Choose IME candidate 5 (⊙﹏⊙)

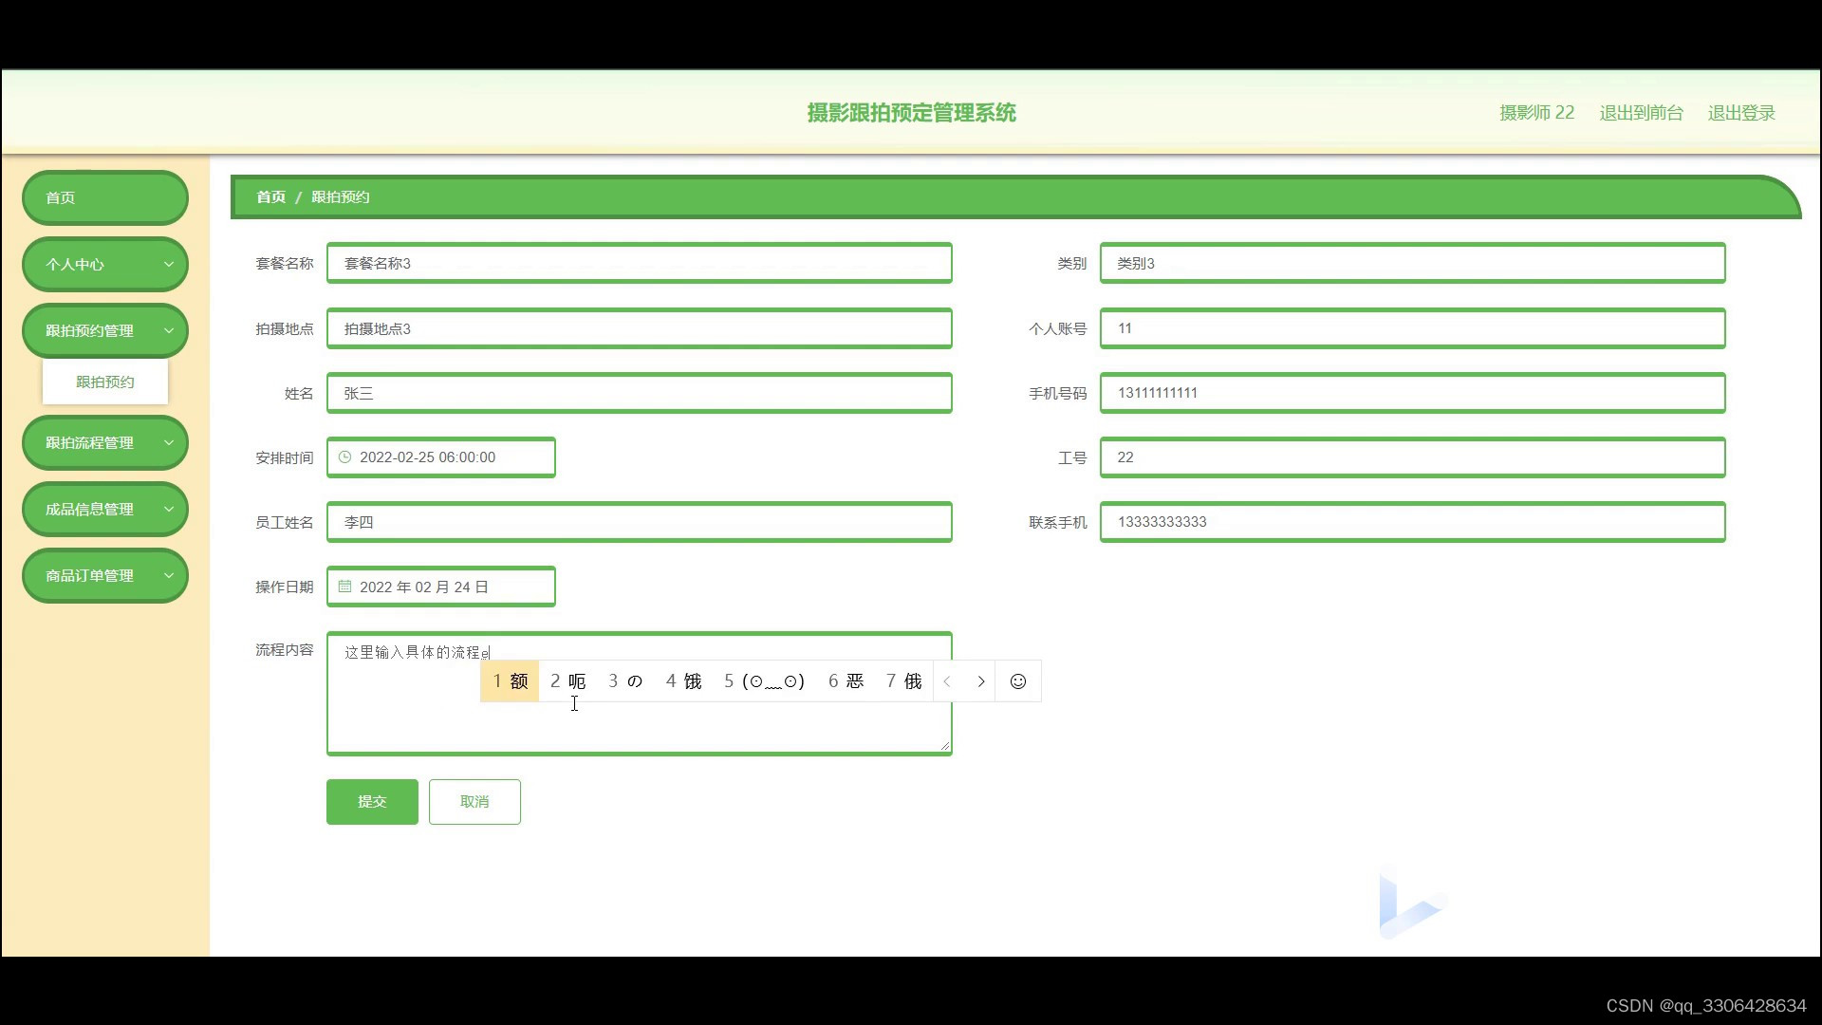click(x=764, y=681)
